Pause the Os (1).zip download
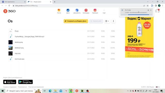 [x=148, y=10]
